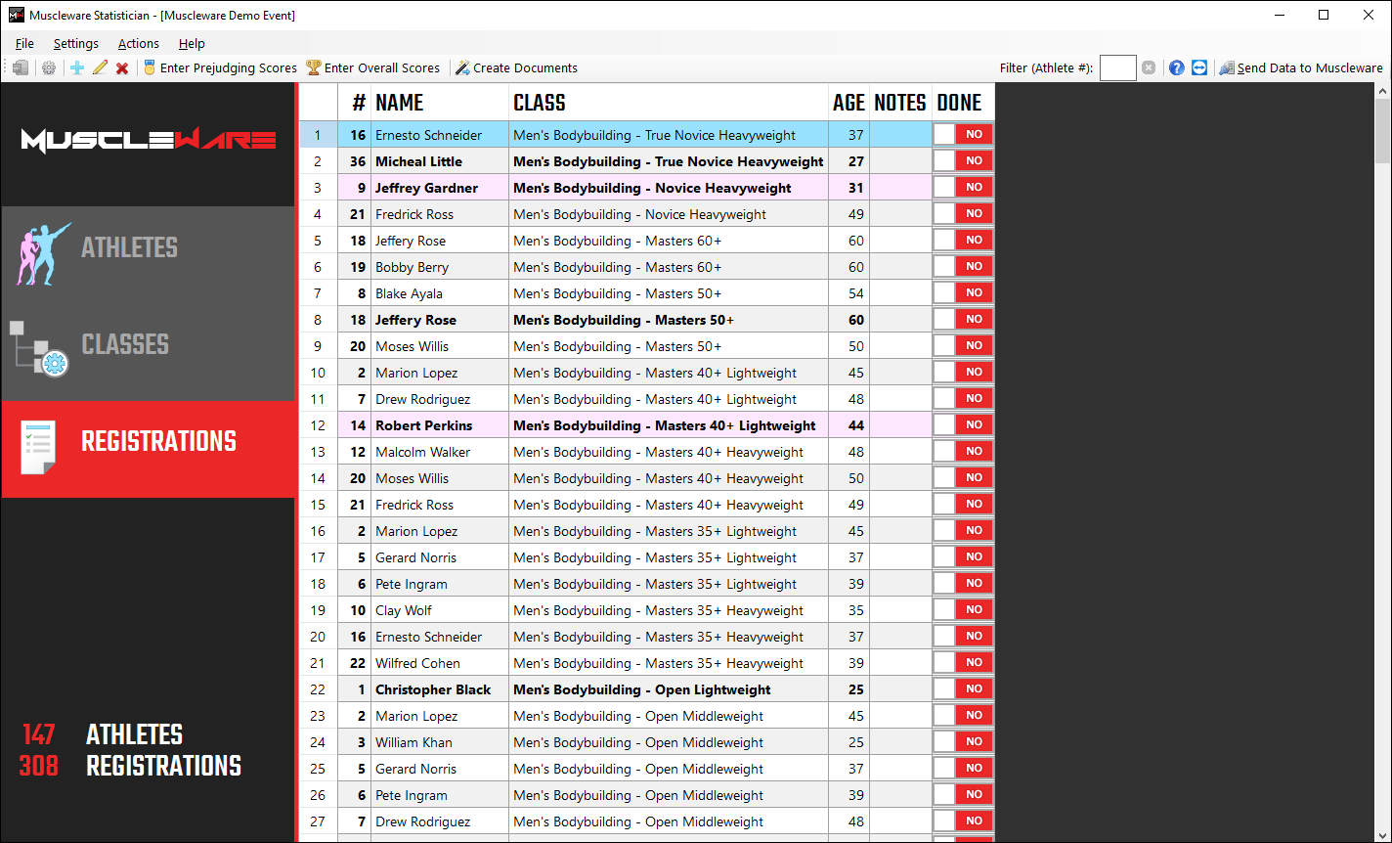Launch the TeamViewer remote support icon
This screenshot has width=1392, height=843.
1199,68
